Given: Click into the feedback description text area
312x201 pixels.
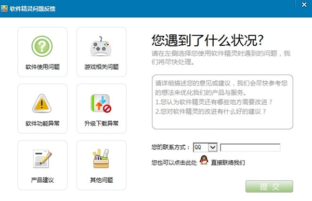Looking at the screenshot, I should [x=223, y=102].
